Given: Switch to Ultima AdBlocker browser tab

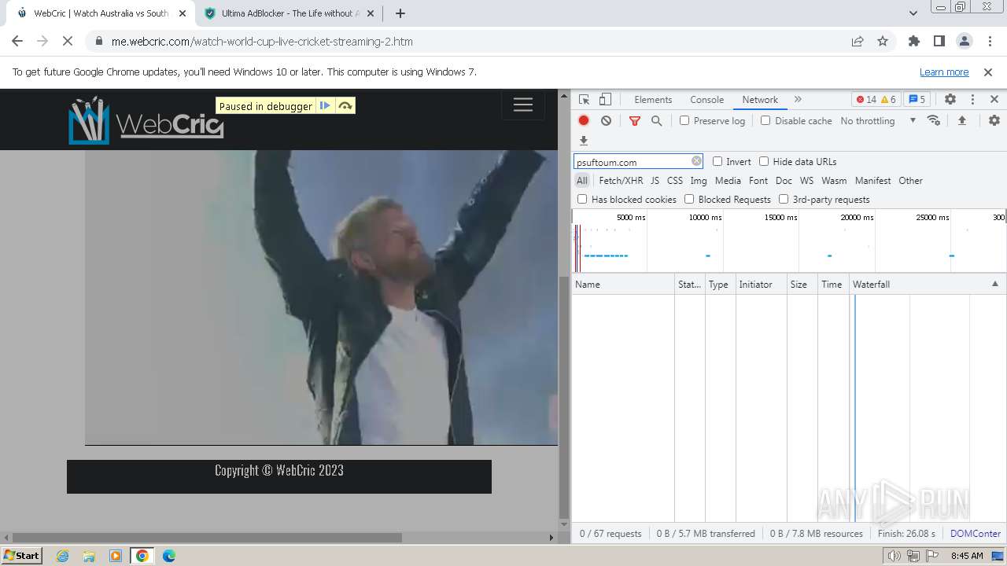Looking at the screenshot, I should [290, 13].
